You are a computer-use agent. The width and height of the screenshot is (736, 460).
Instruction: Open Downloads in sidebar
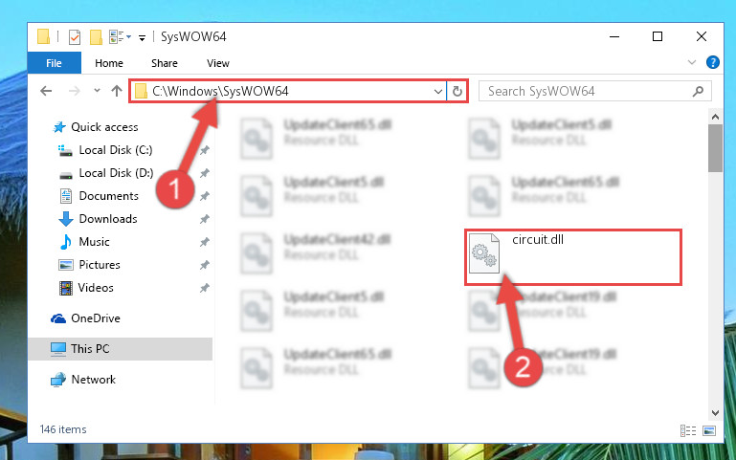coord(108,219)
